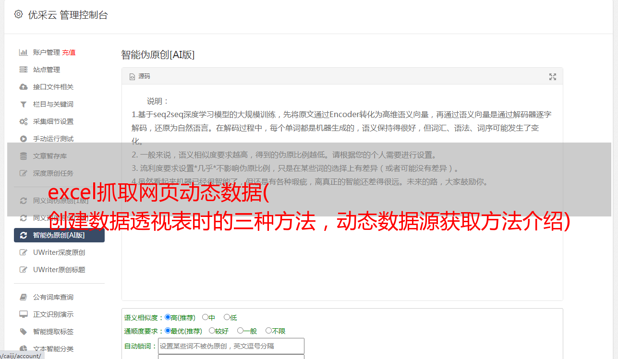
Task: Open 文本智能分类 page
Action: [x=53, y=349]
